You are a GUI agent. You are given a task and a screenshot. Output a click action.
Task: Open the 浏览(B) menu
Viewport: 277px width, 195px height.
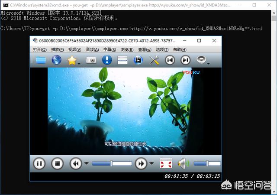(x=127, y=49)
